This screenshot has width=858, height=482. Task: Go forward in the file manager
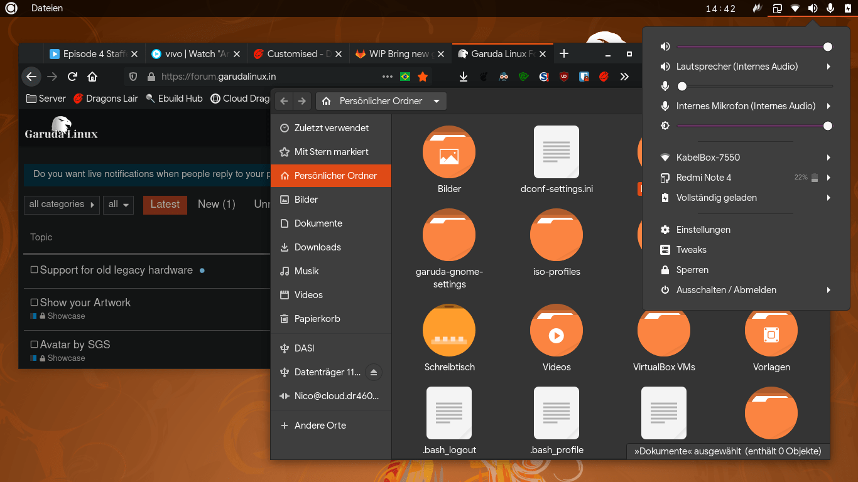pos(302,101)
